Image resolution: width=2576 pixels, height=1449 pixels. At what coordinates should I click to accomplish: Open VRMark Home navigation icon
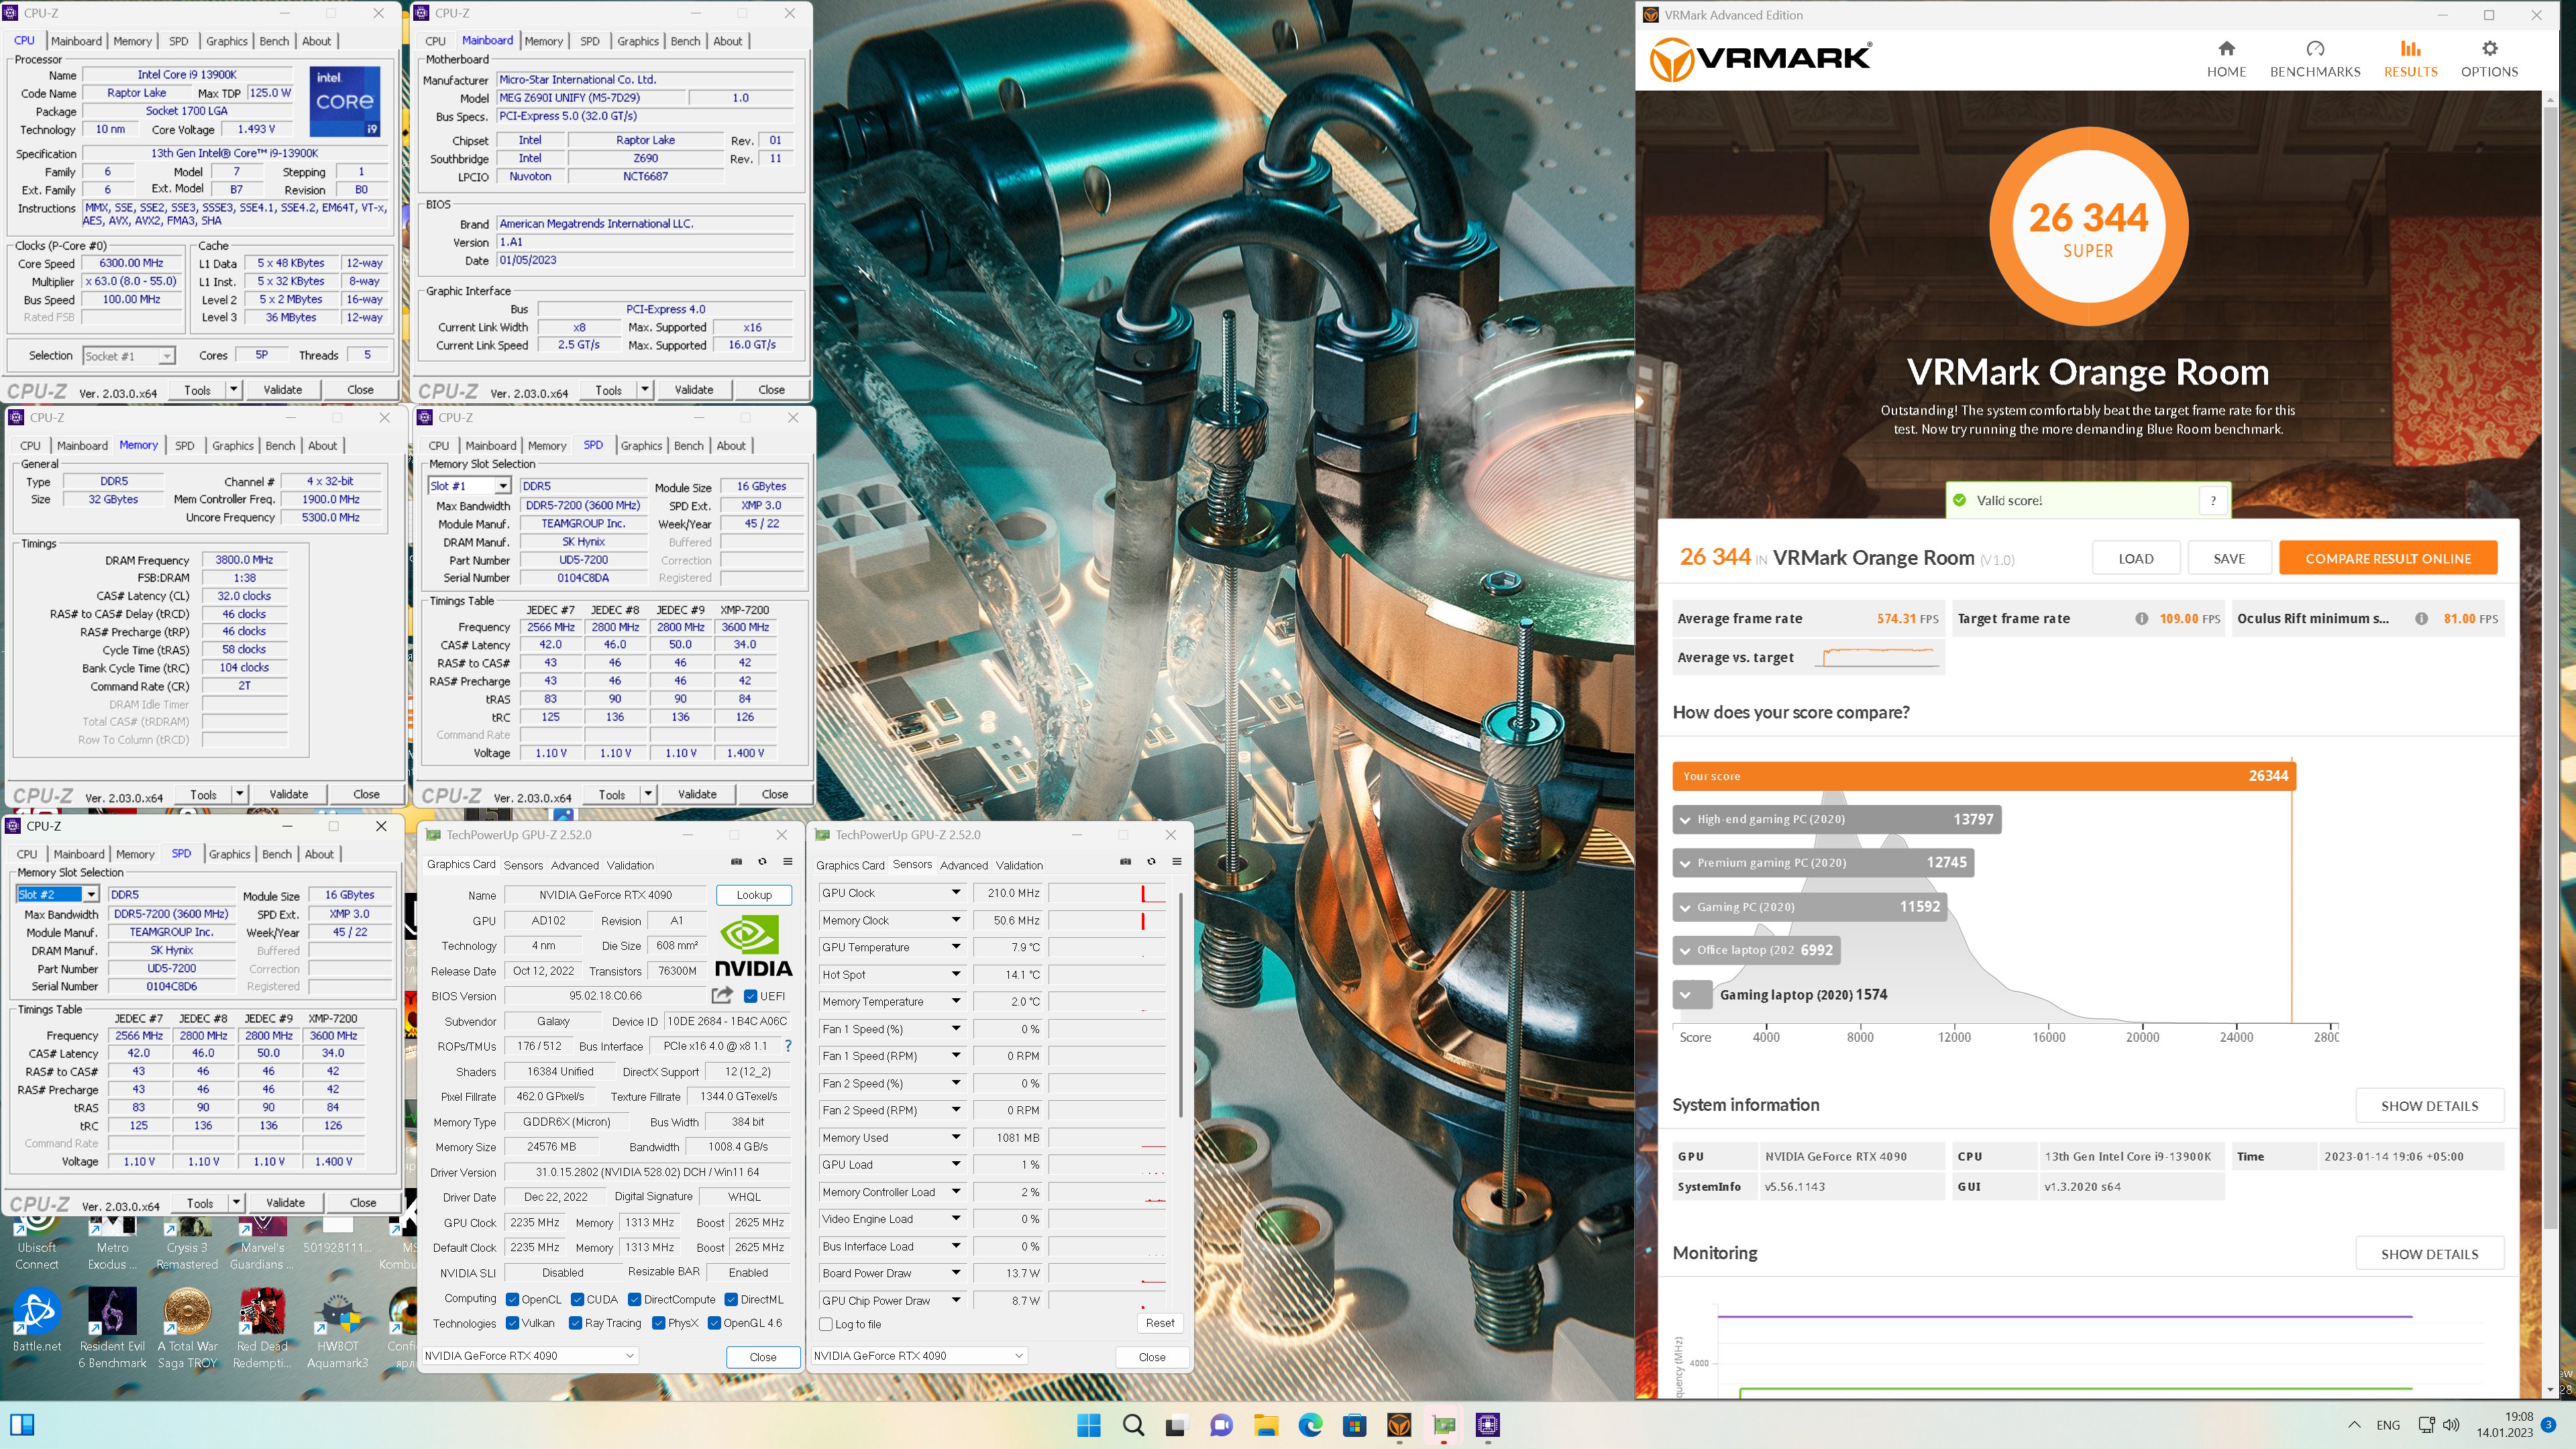[x=2226, y=48]
